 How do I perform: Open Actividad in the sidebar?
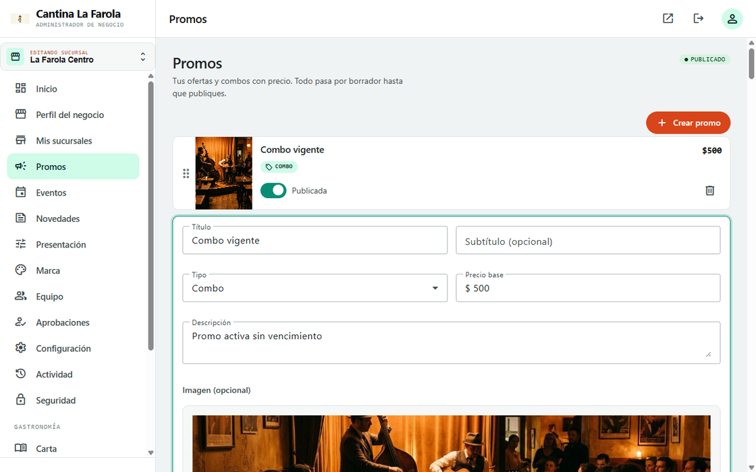pos(74,374)
